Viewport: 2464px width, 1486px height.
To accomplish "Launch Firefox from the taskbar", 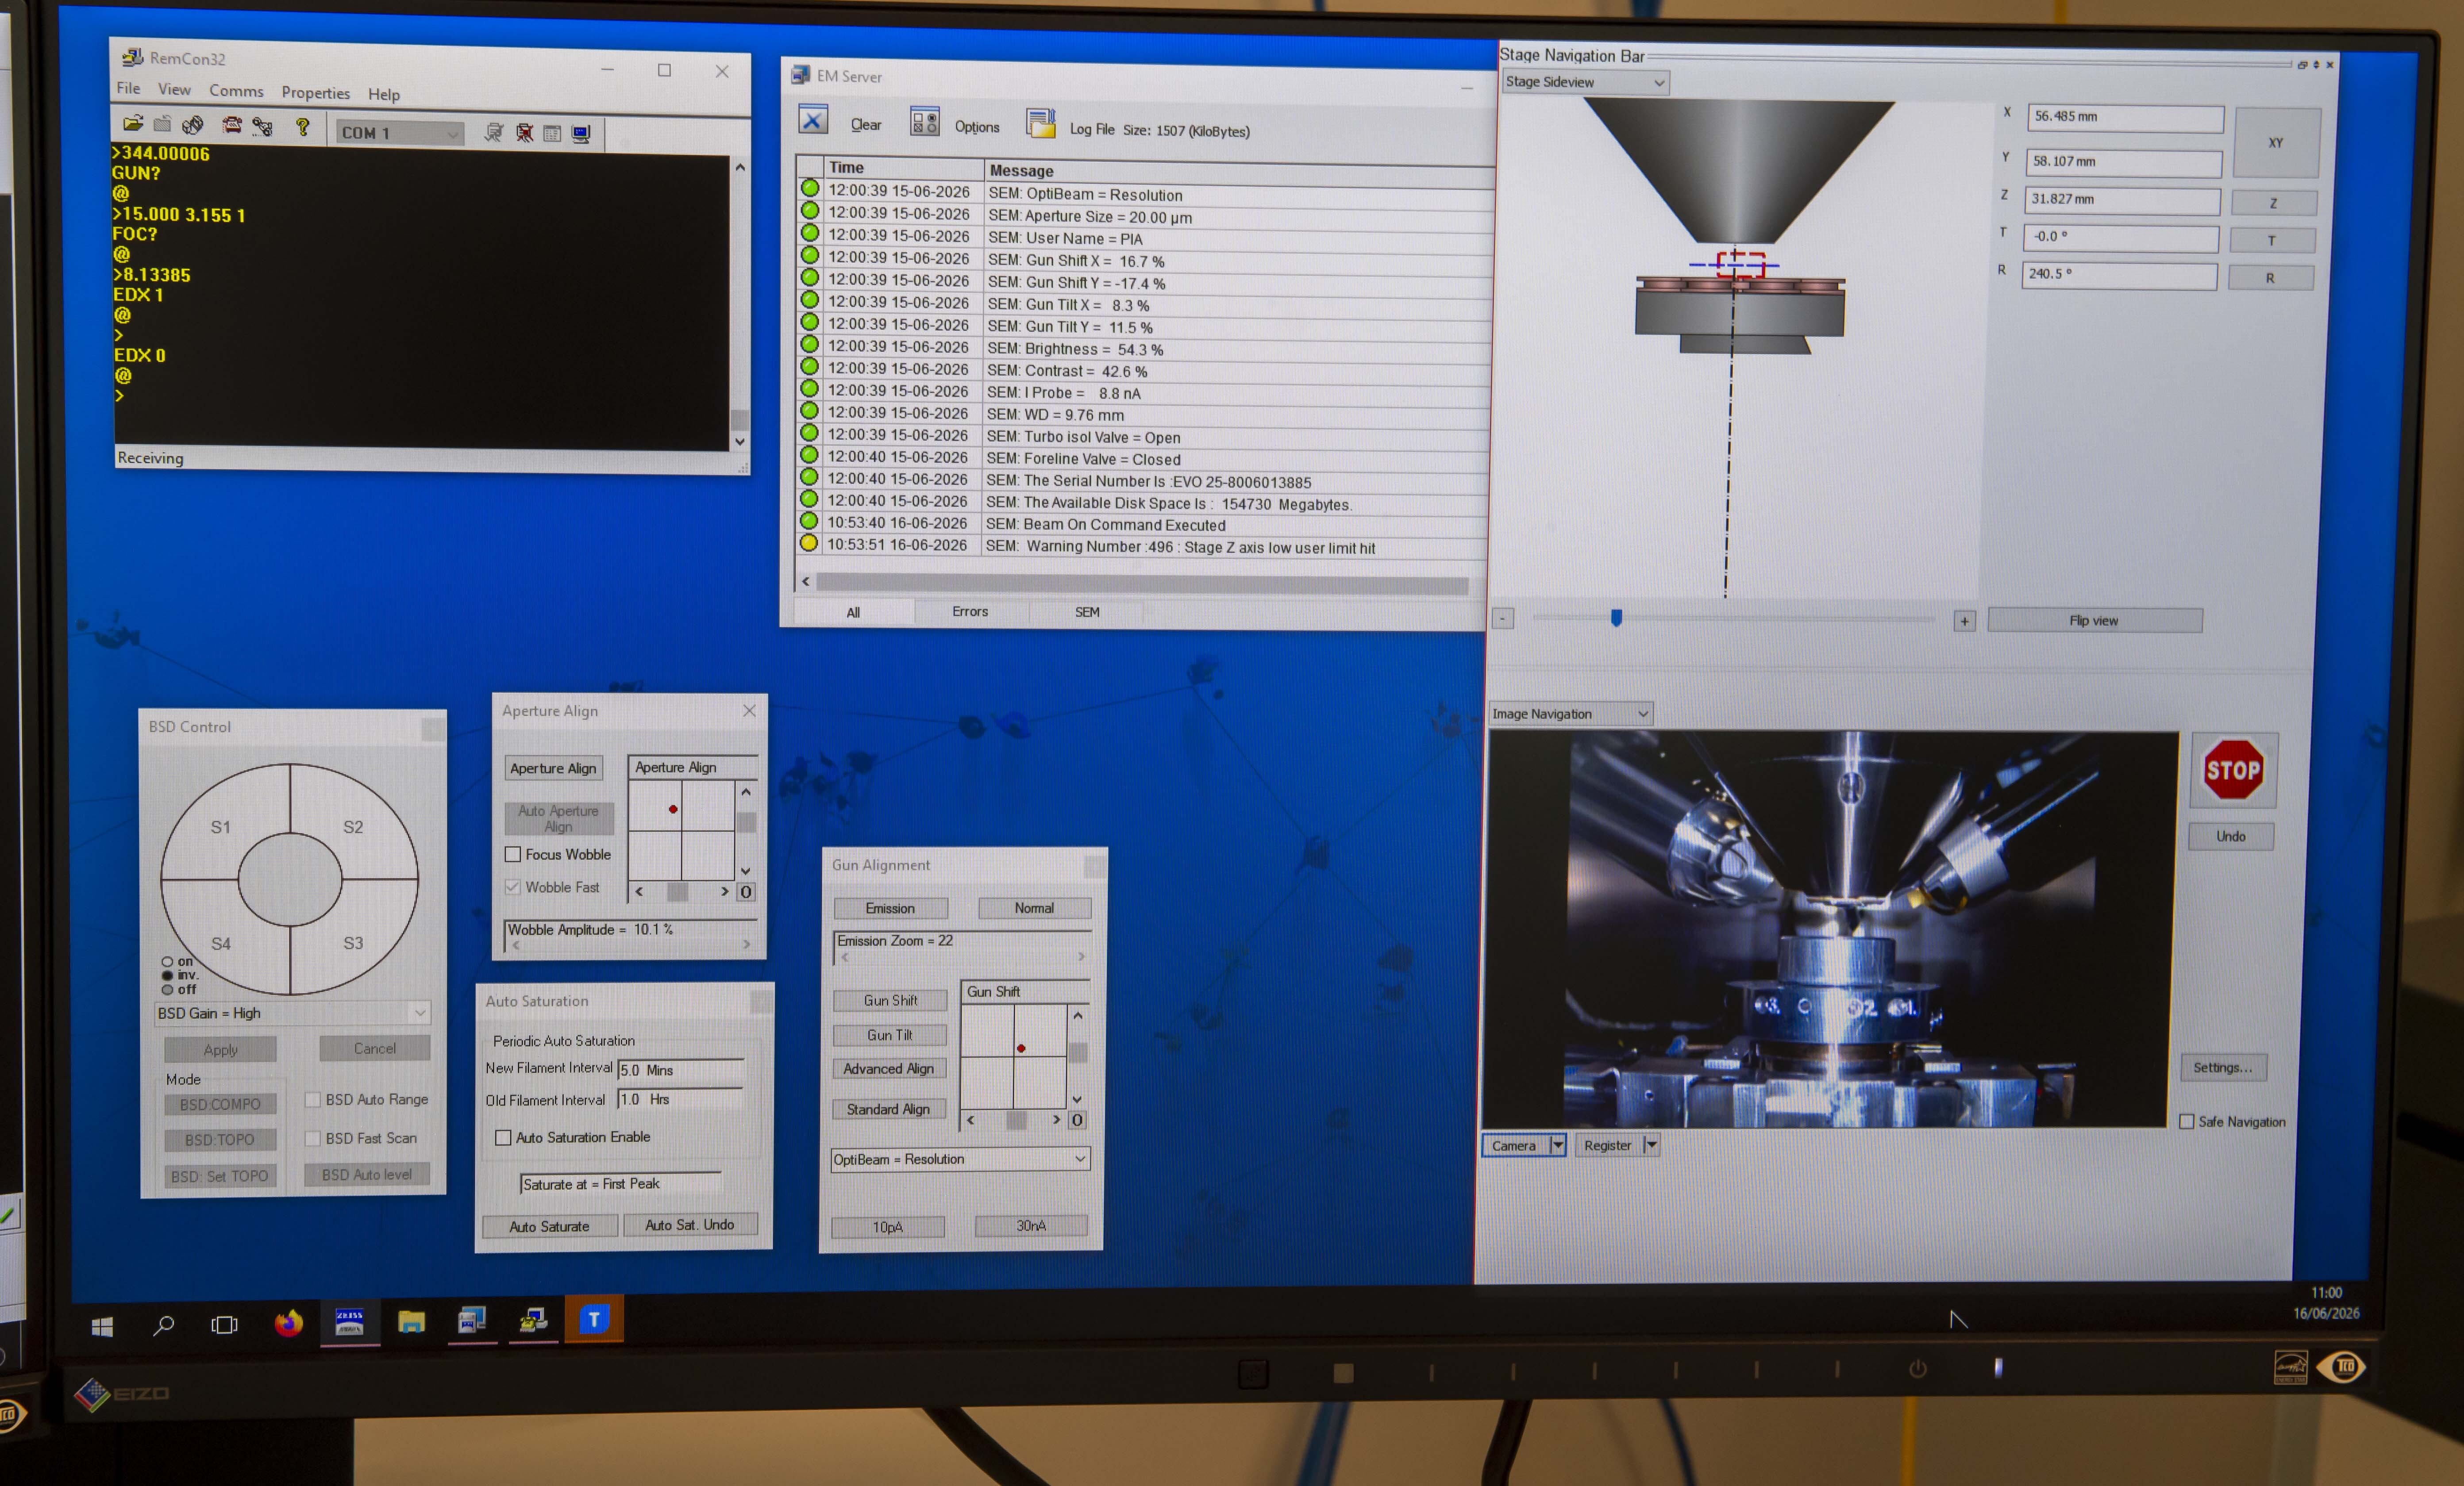I will point(288,1323).
